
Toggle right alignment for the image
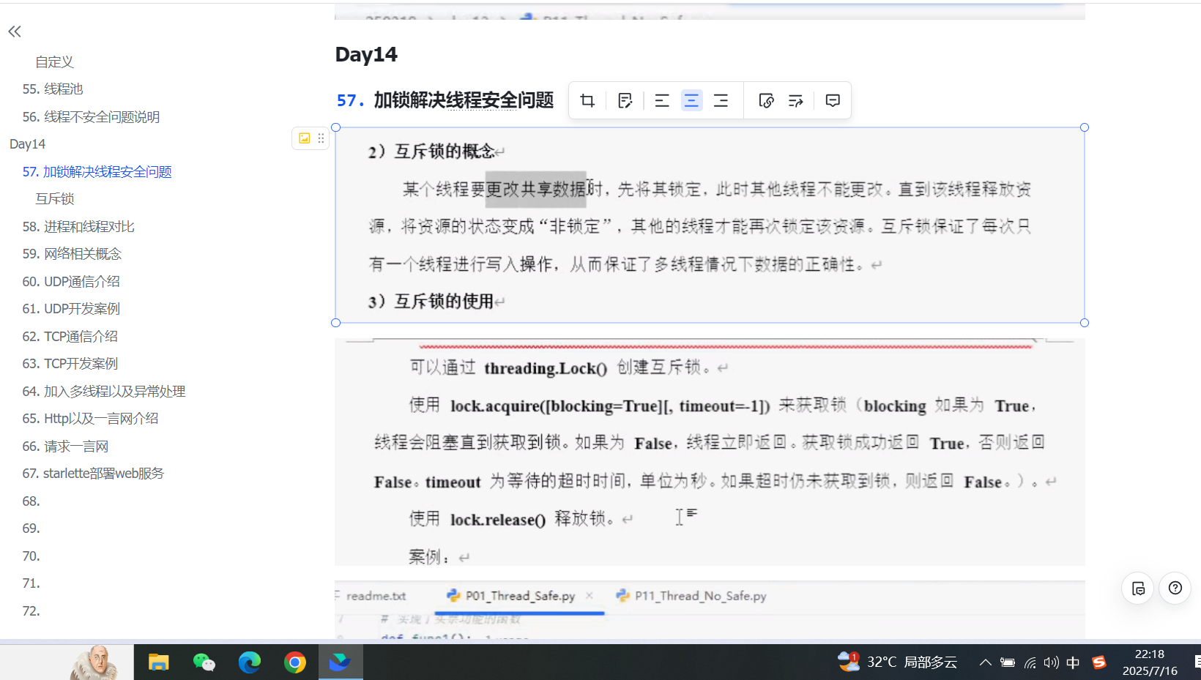pos(721,100)
